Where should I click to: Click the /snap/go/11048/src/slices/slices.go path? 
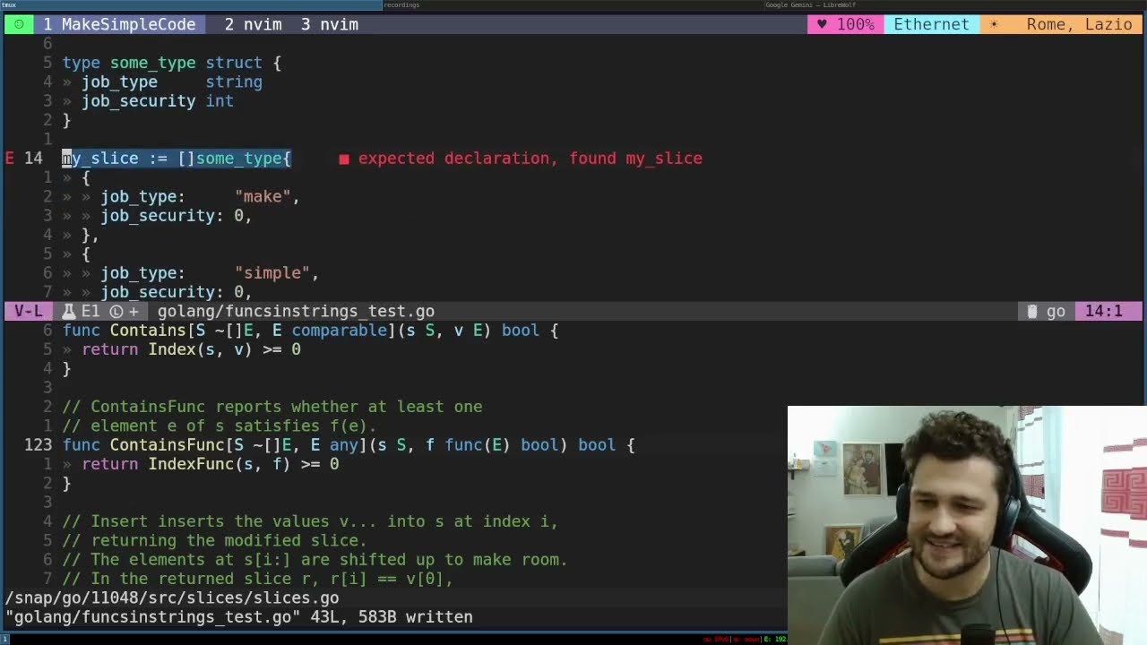tap(172, 598)
